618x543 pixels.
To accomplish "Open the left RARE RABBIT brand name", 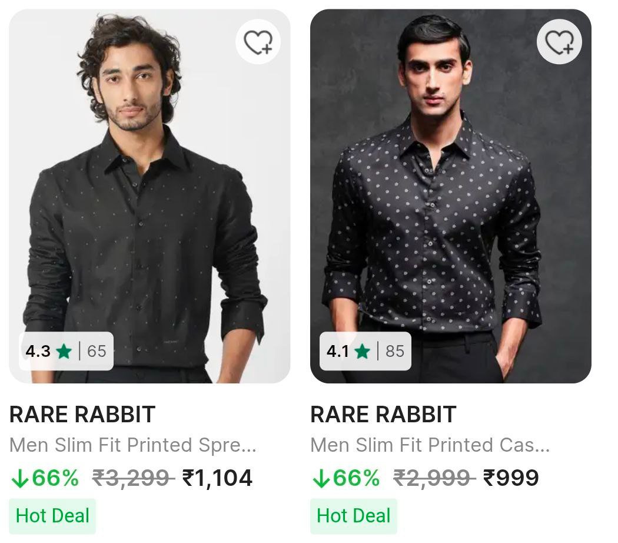I will coord(82,415).
